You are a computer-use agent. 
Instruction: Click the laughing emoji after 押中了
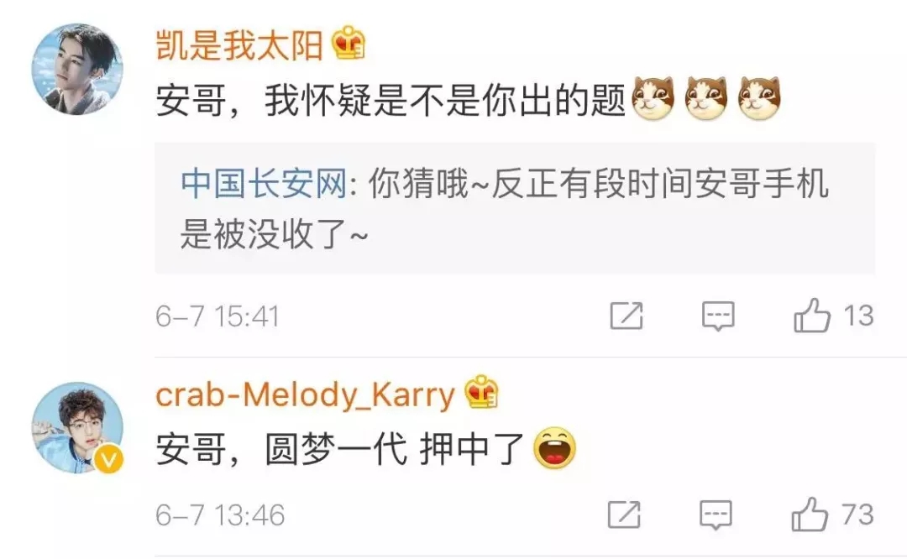[x=555, y=448]
